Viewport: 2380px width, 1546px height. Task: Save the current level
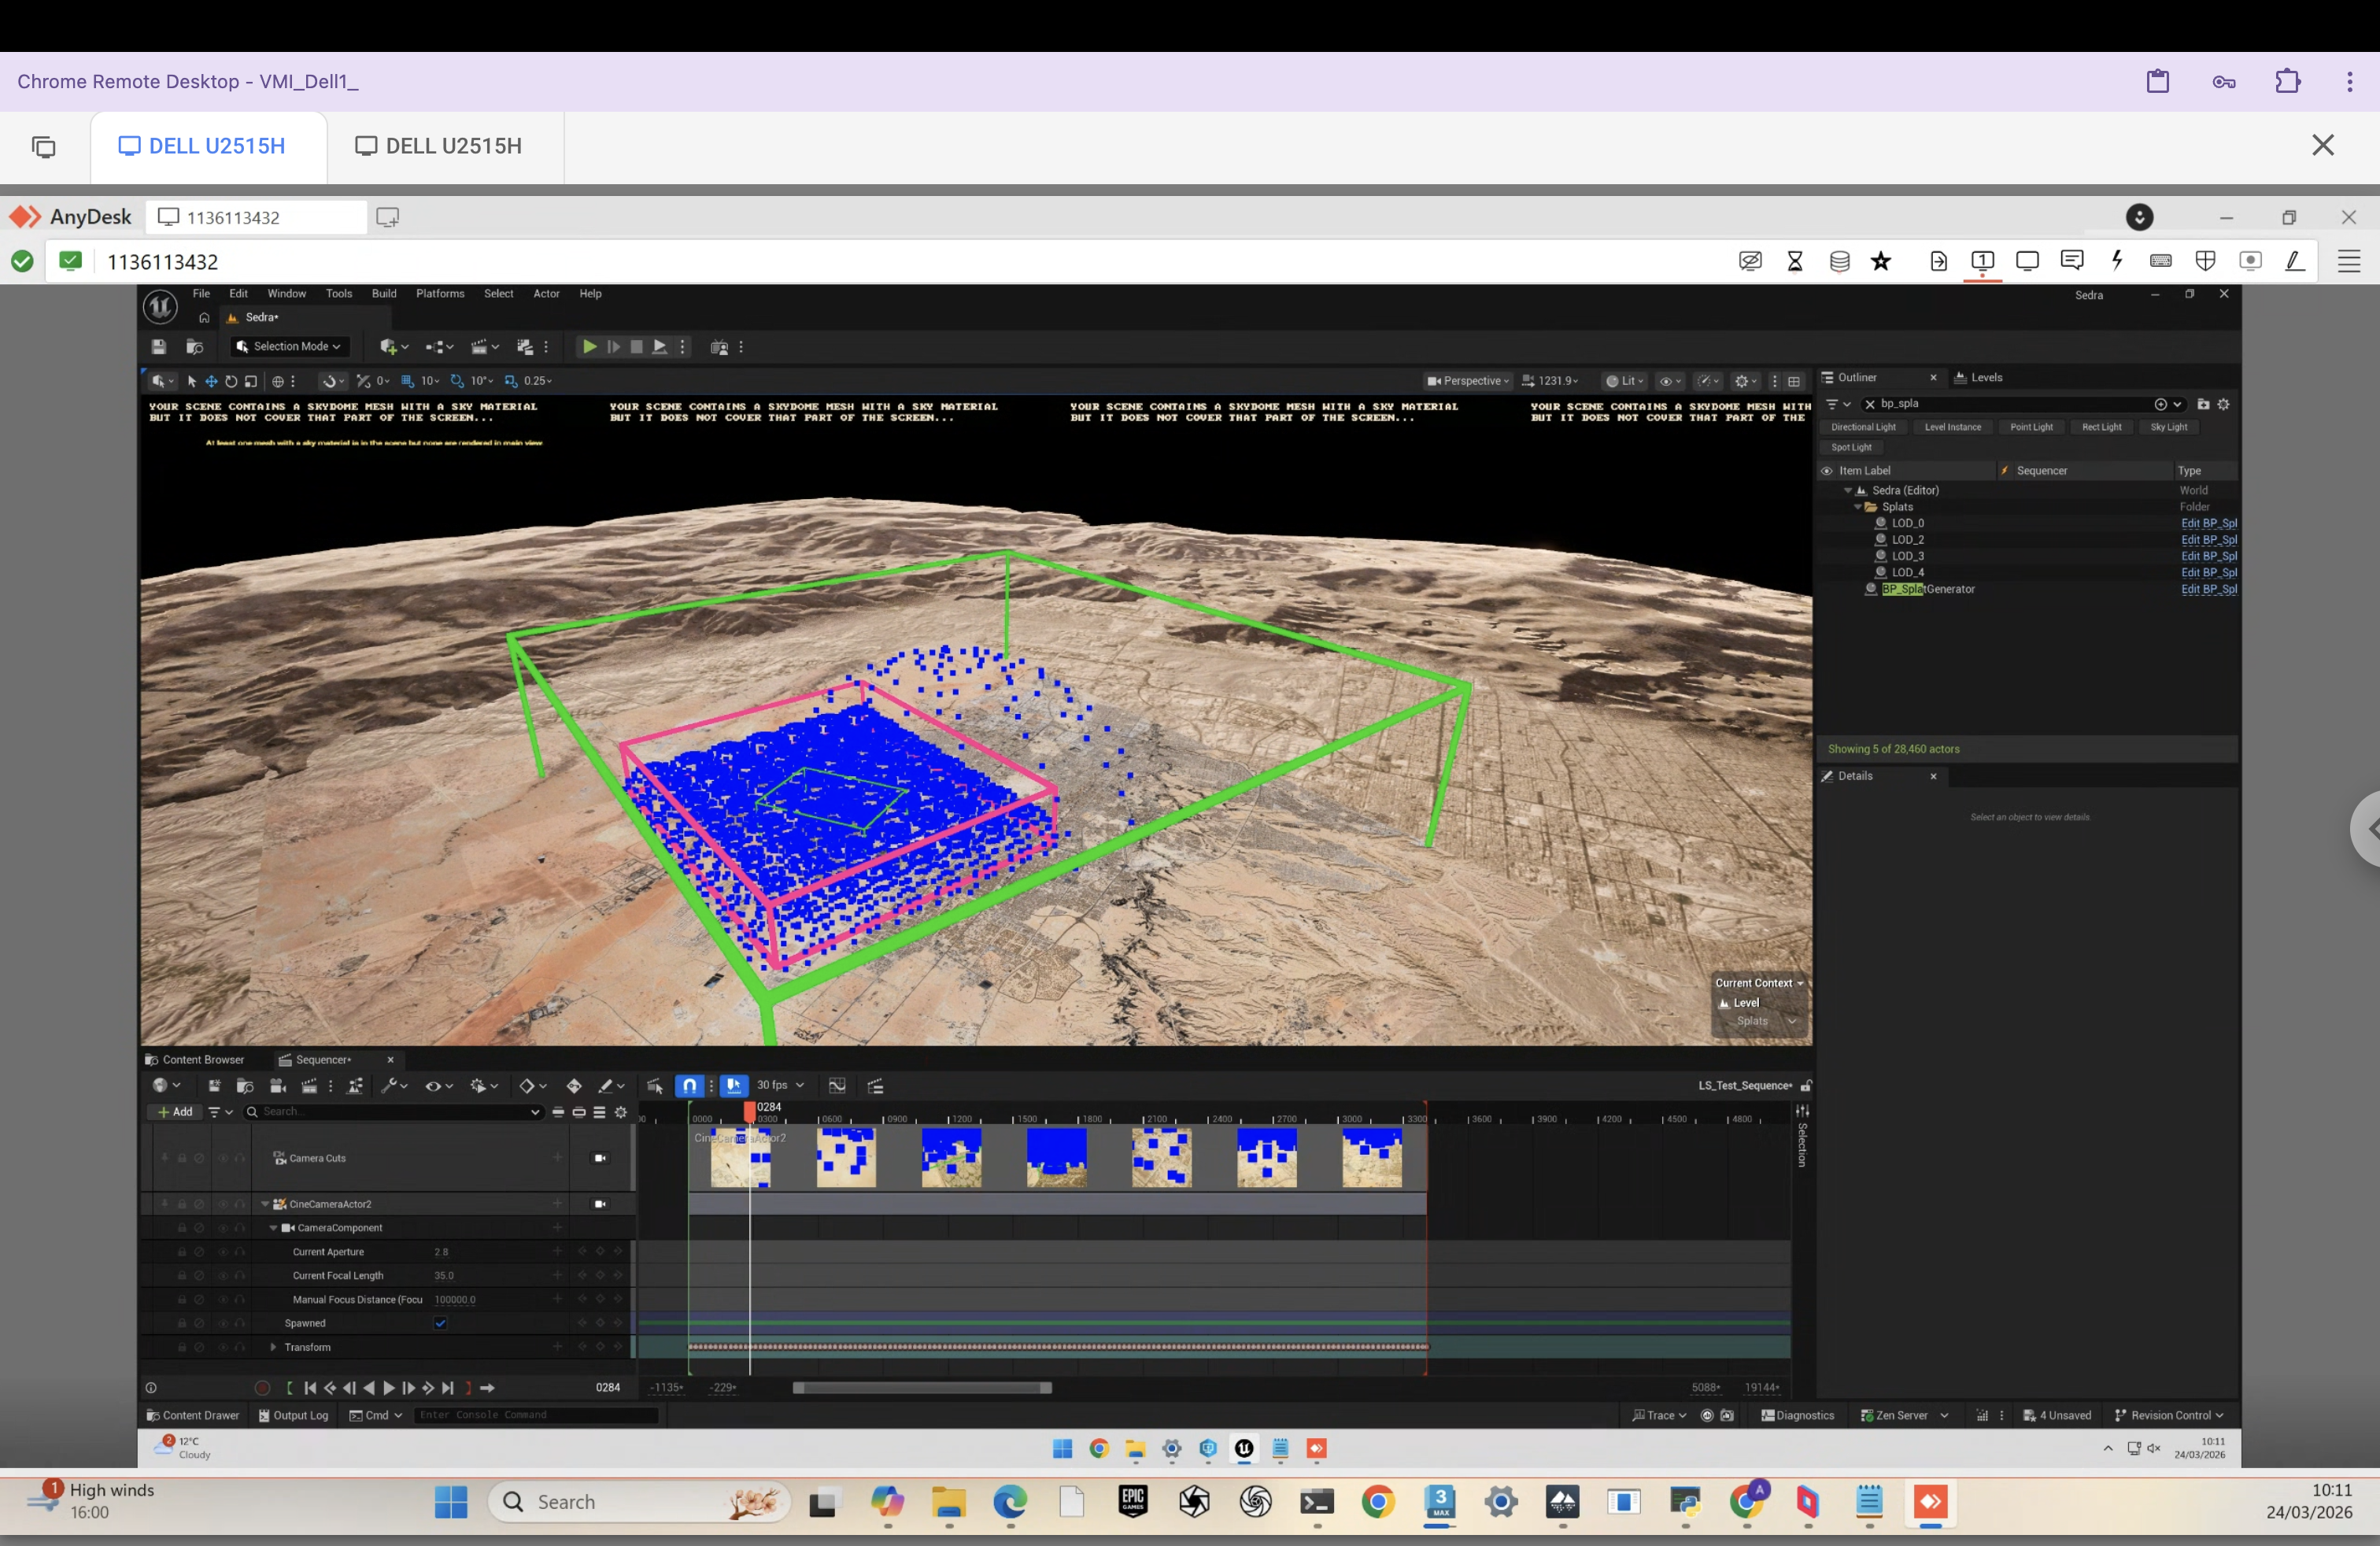[x=159, y=347]
